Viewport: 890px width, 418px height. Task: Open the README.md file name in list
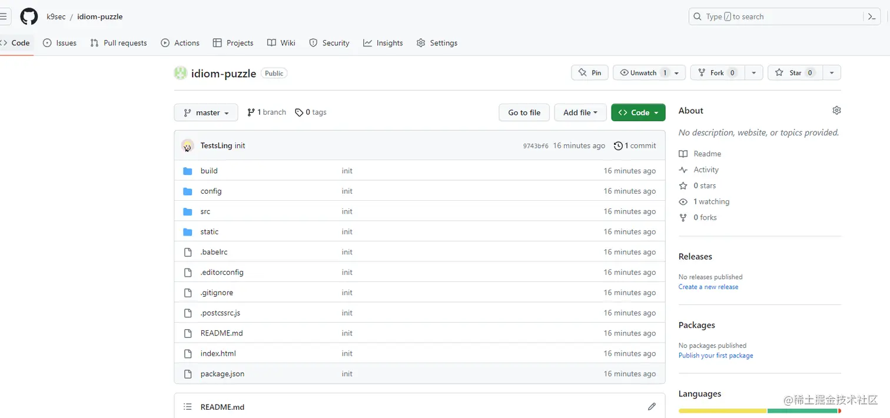point(222,333)
